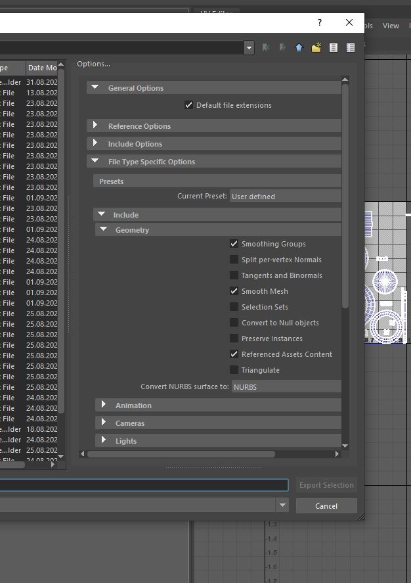Uncheck Referenced Assets Content
Image resolution: width=411 pixels, height=583 pixels.
tap(234, 354)
